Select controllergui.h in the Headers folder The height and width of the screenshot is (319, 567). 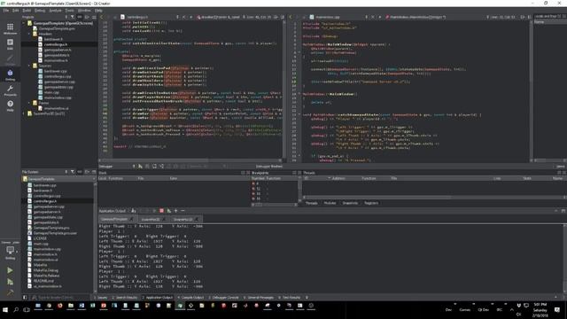pyautogui.click(x=56, y=44)
